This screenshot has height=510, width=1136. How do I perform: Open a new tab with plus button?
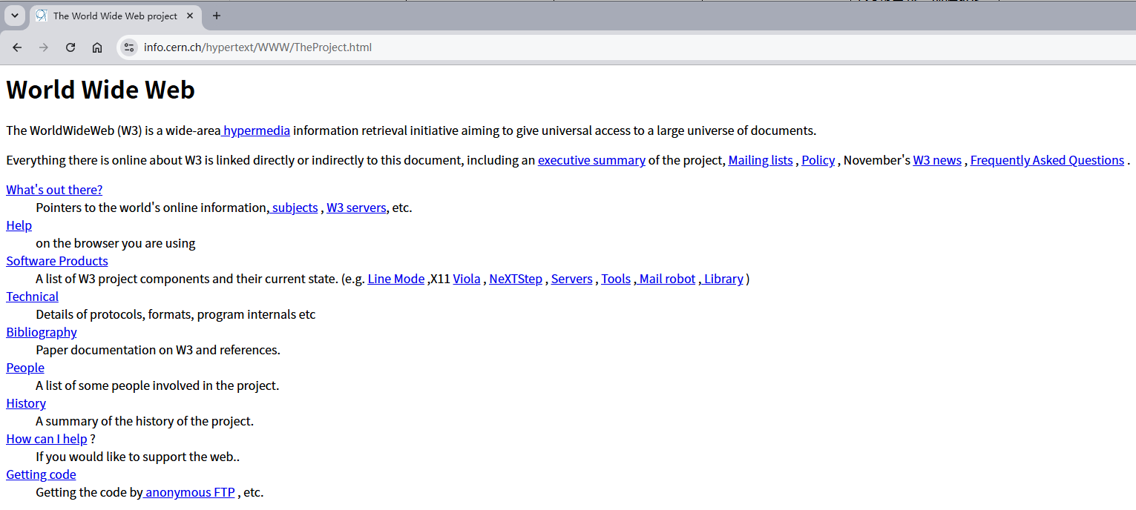click(217, 16)
